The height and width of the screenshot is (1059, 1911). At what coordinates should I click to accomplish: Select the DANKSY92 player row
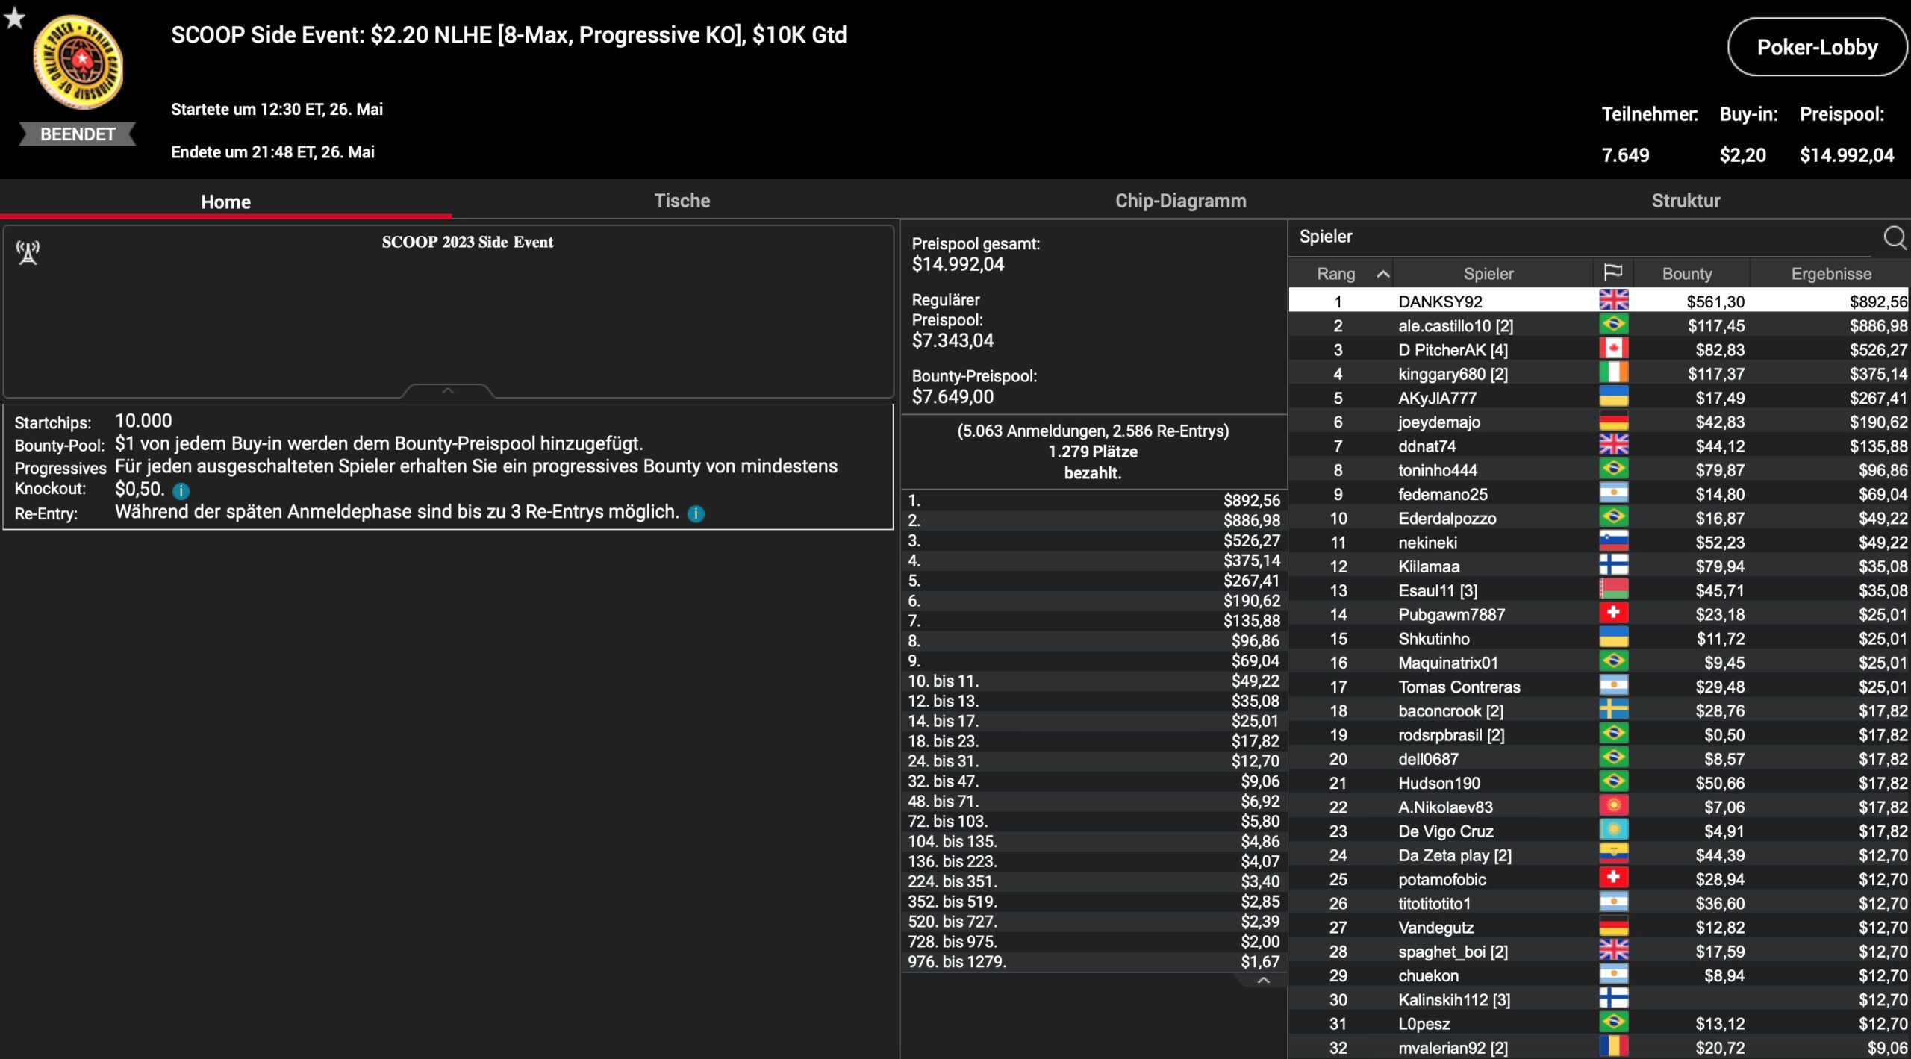click(x=1598, y=301)
